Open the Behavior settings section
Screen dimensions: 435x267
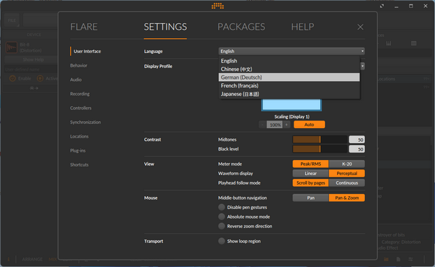pos(79,65)
